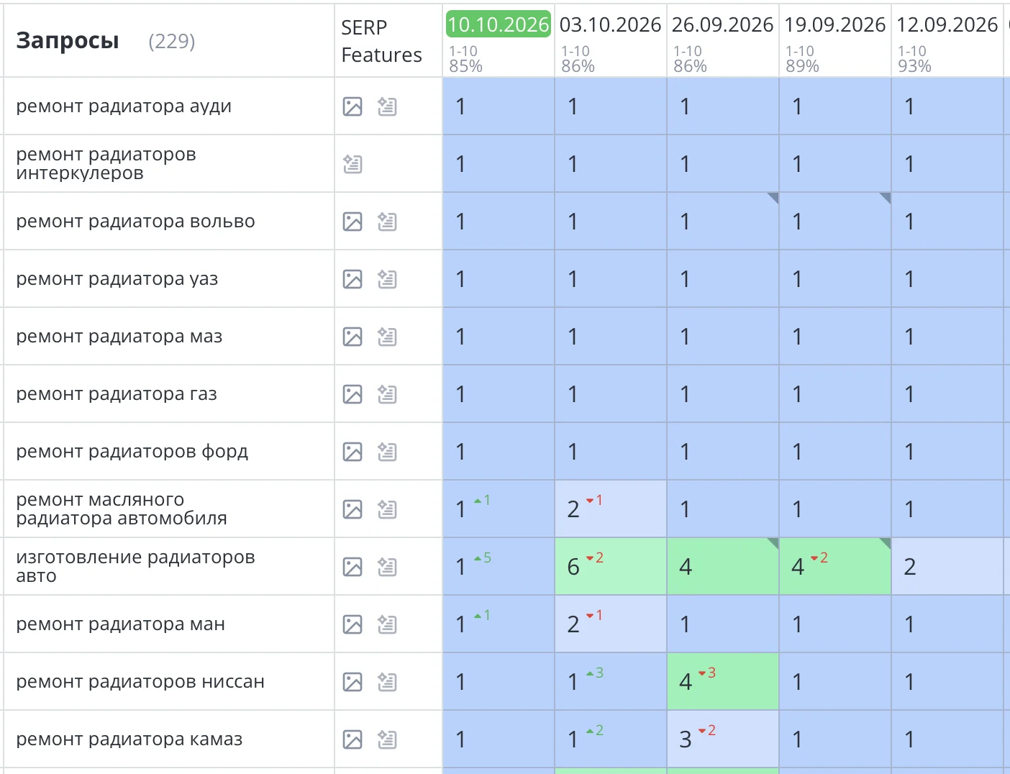Click note corner marker in изготовление 19.09.2026 cell

(886, 542)
